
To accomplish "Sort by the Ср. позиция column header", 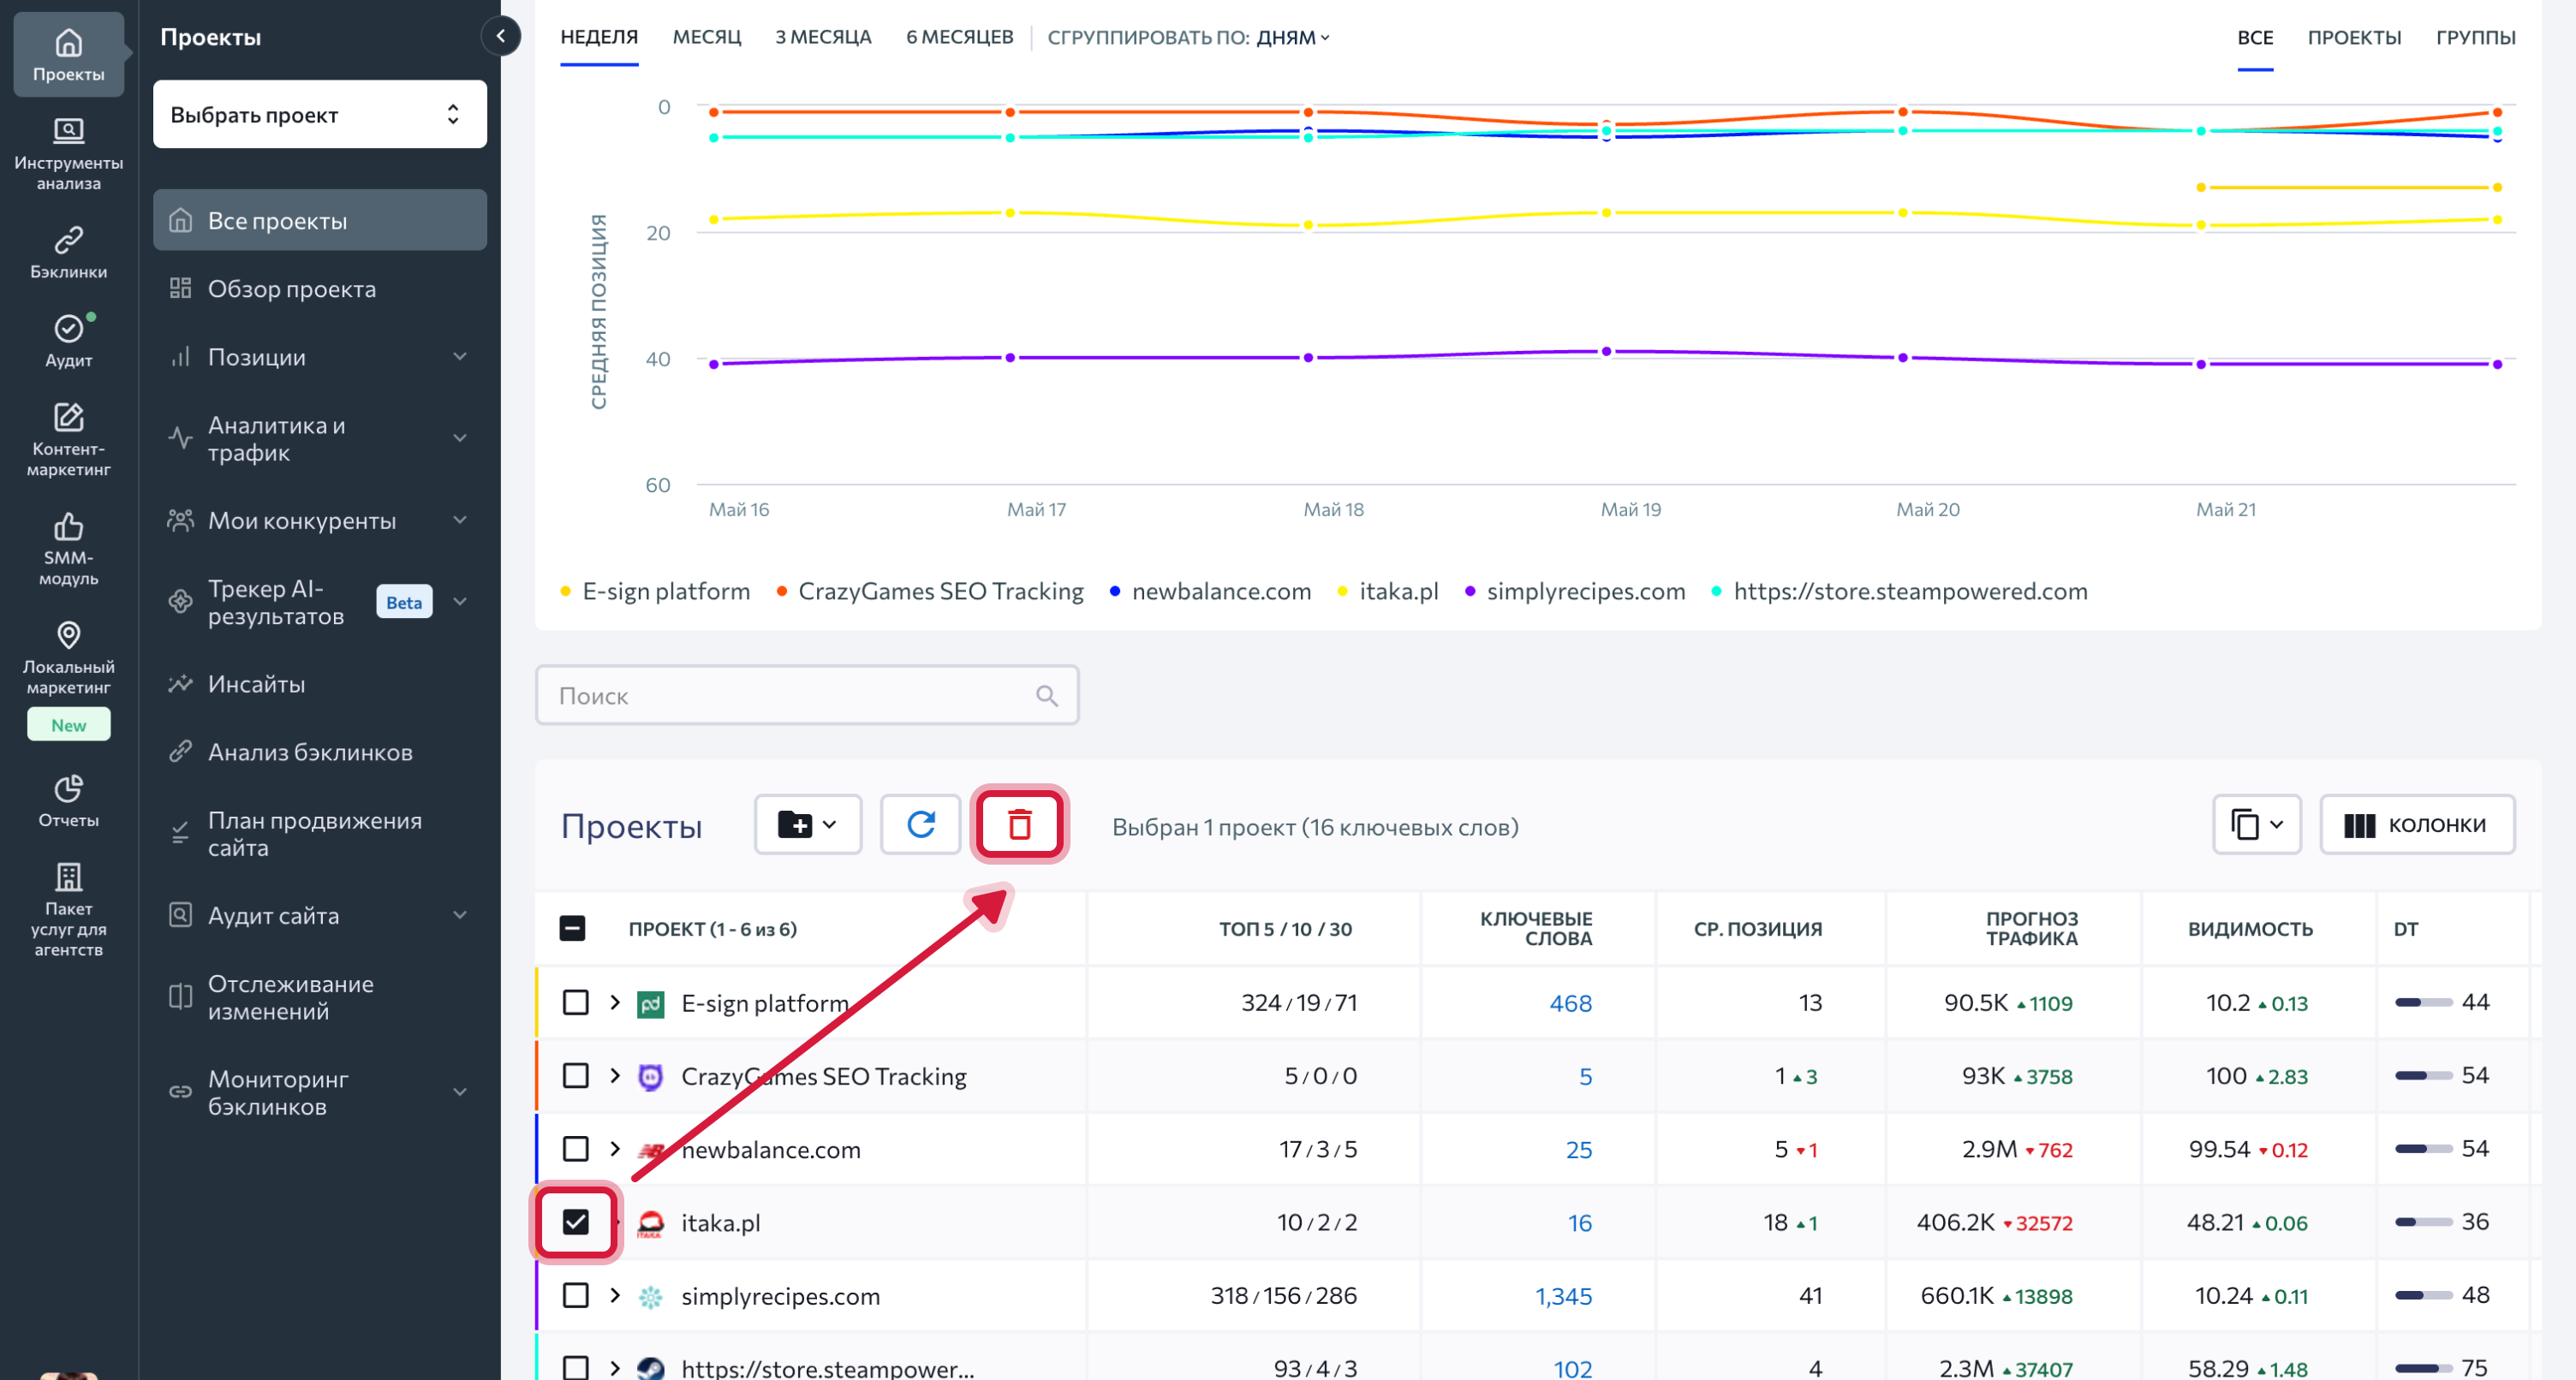I will (1757, 928).
